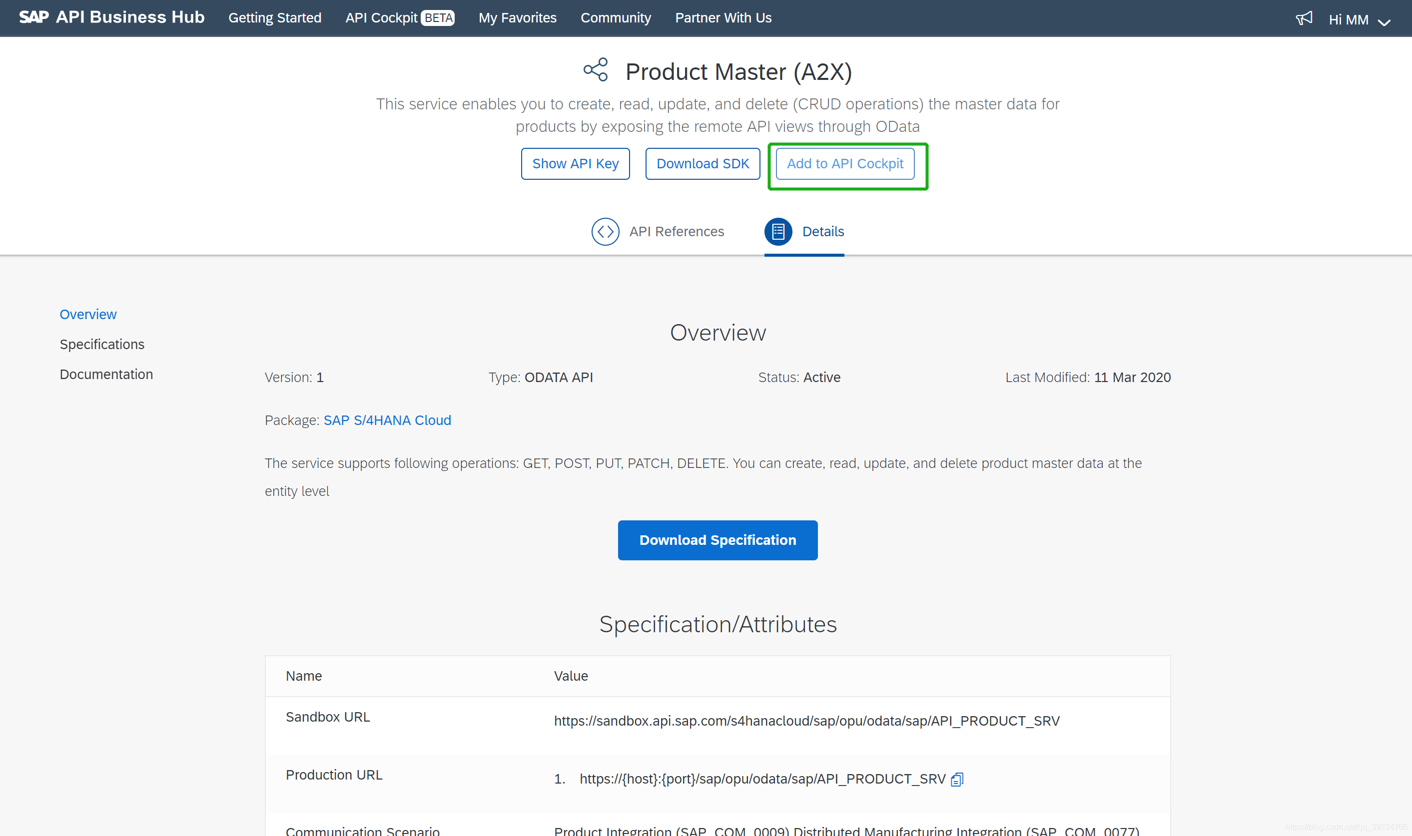Screen dimensions: 1412x836
Task: Open the Community menu item
Action: click(615, 18)
